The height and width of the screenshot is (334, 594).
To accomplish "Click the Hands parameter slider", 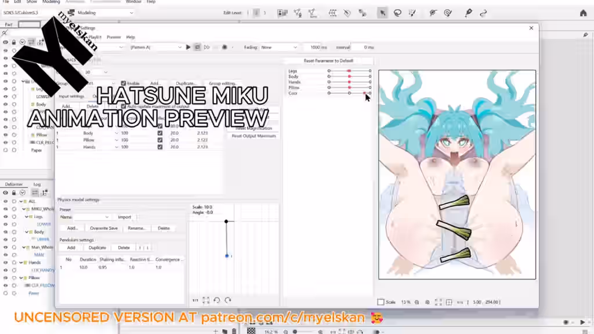I will (x=349, y=82).
